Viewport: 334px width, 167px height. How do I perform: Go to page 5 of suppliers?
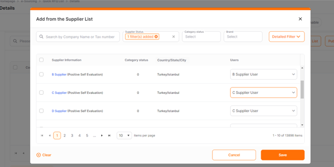[87, 136]
